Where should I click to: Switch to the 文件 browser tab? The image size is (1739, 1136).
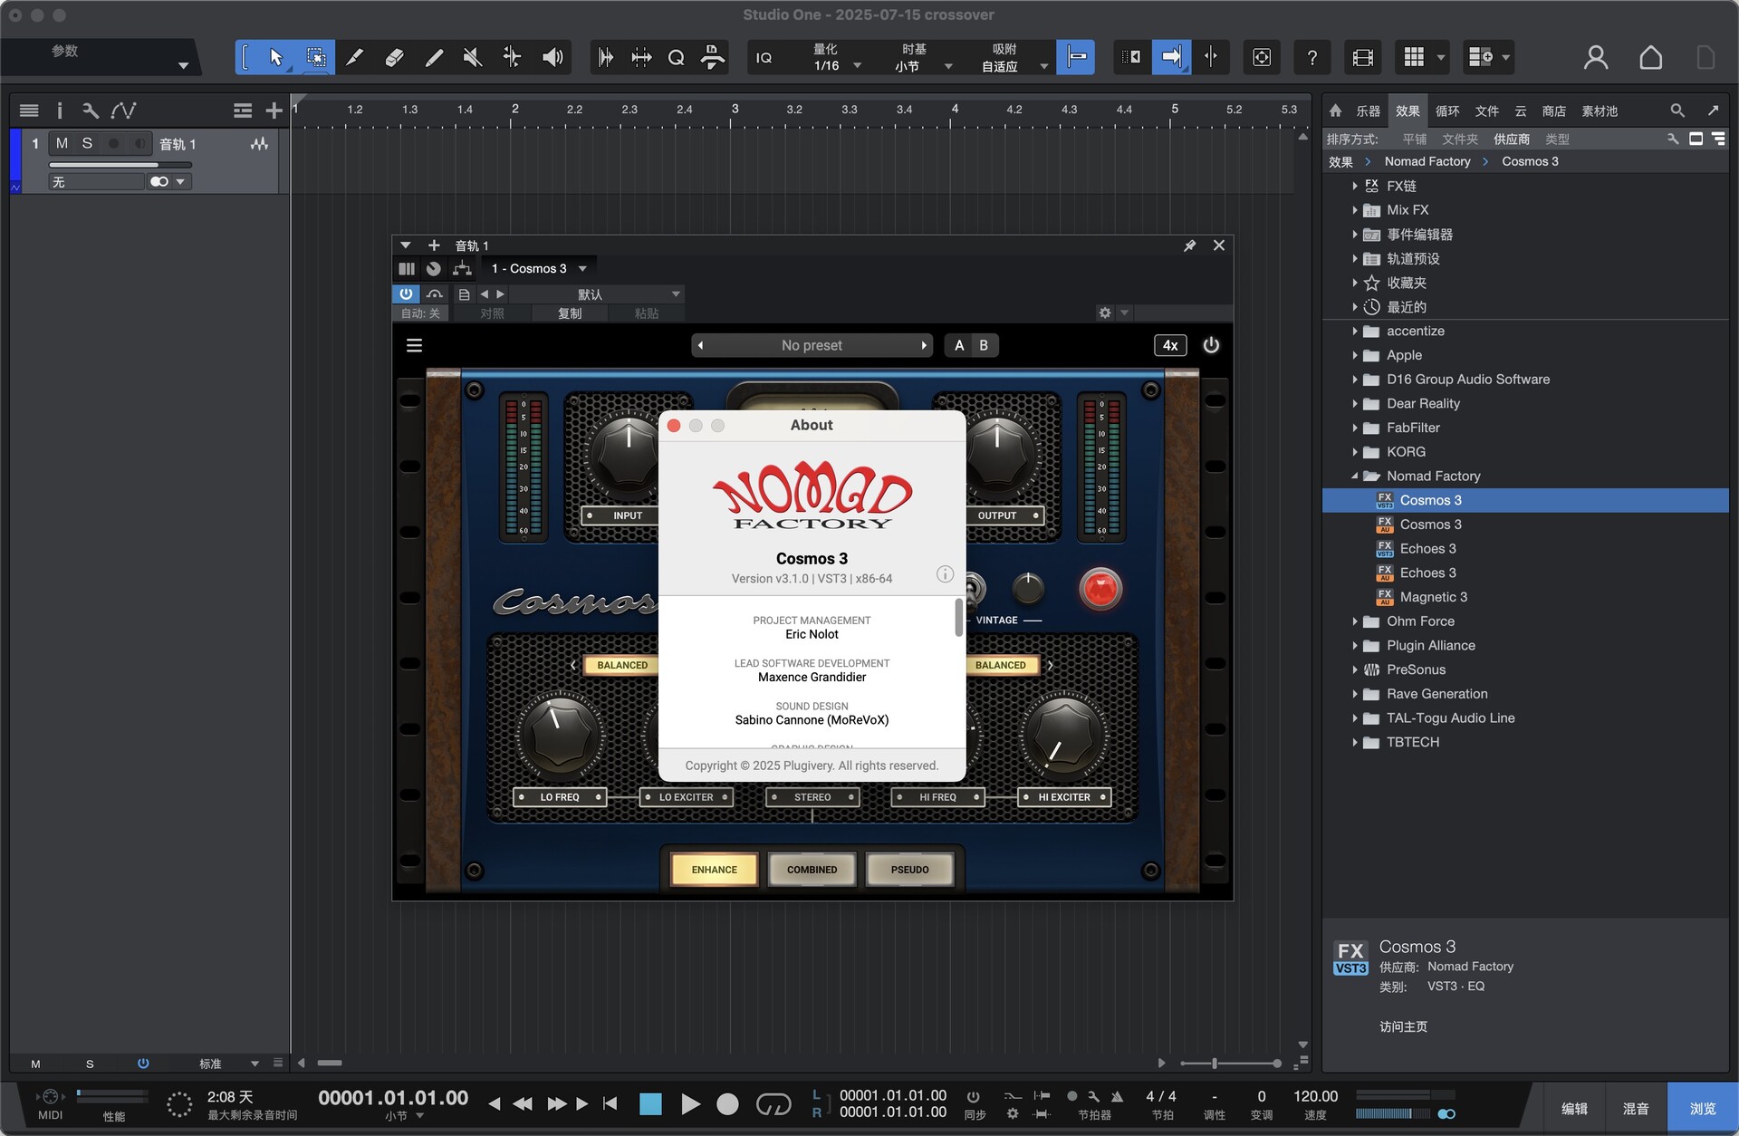(x=1486, y=111)
